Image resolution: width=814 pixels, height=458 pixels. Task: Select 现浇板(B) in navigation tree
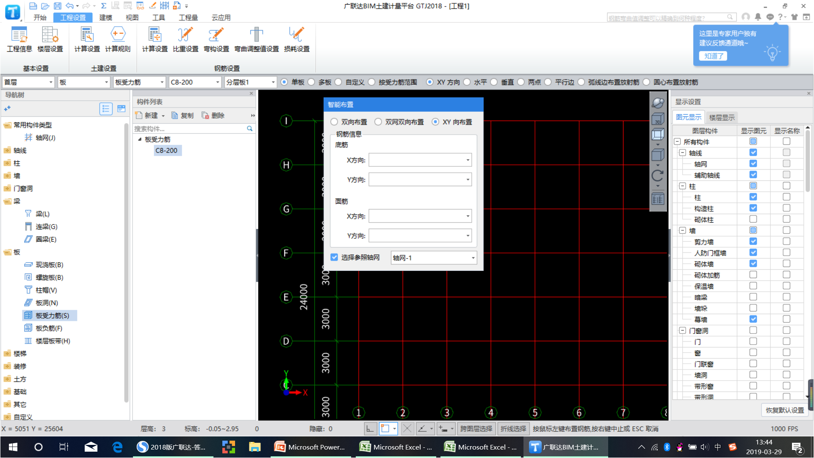[49, 265]
